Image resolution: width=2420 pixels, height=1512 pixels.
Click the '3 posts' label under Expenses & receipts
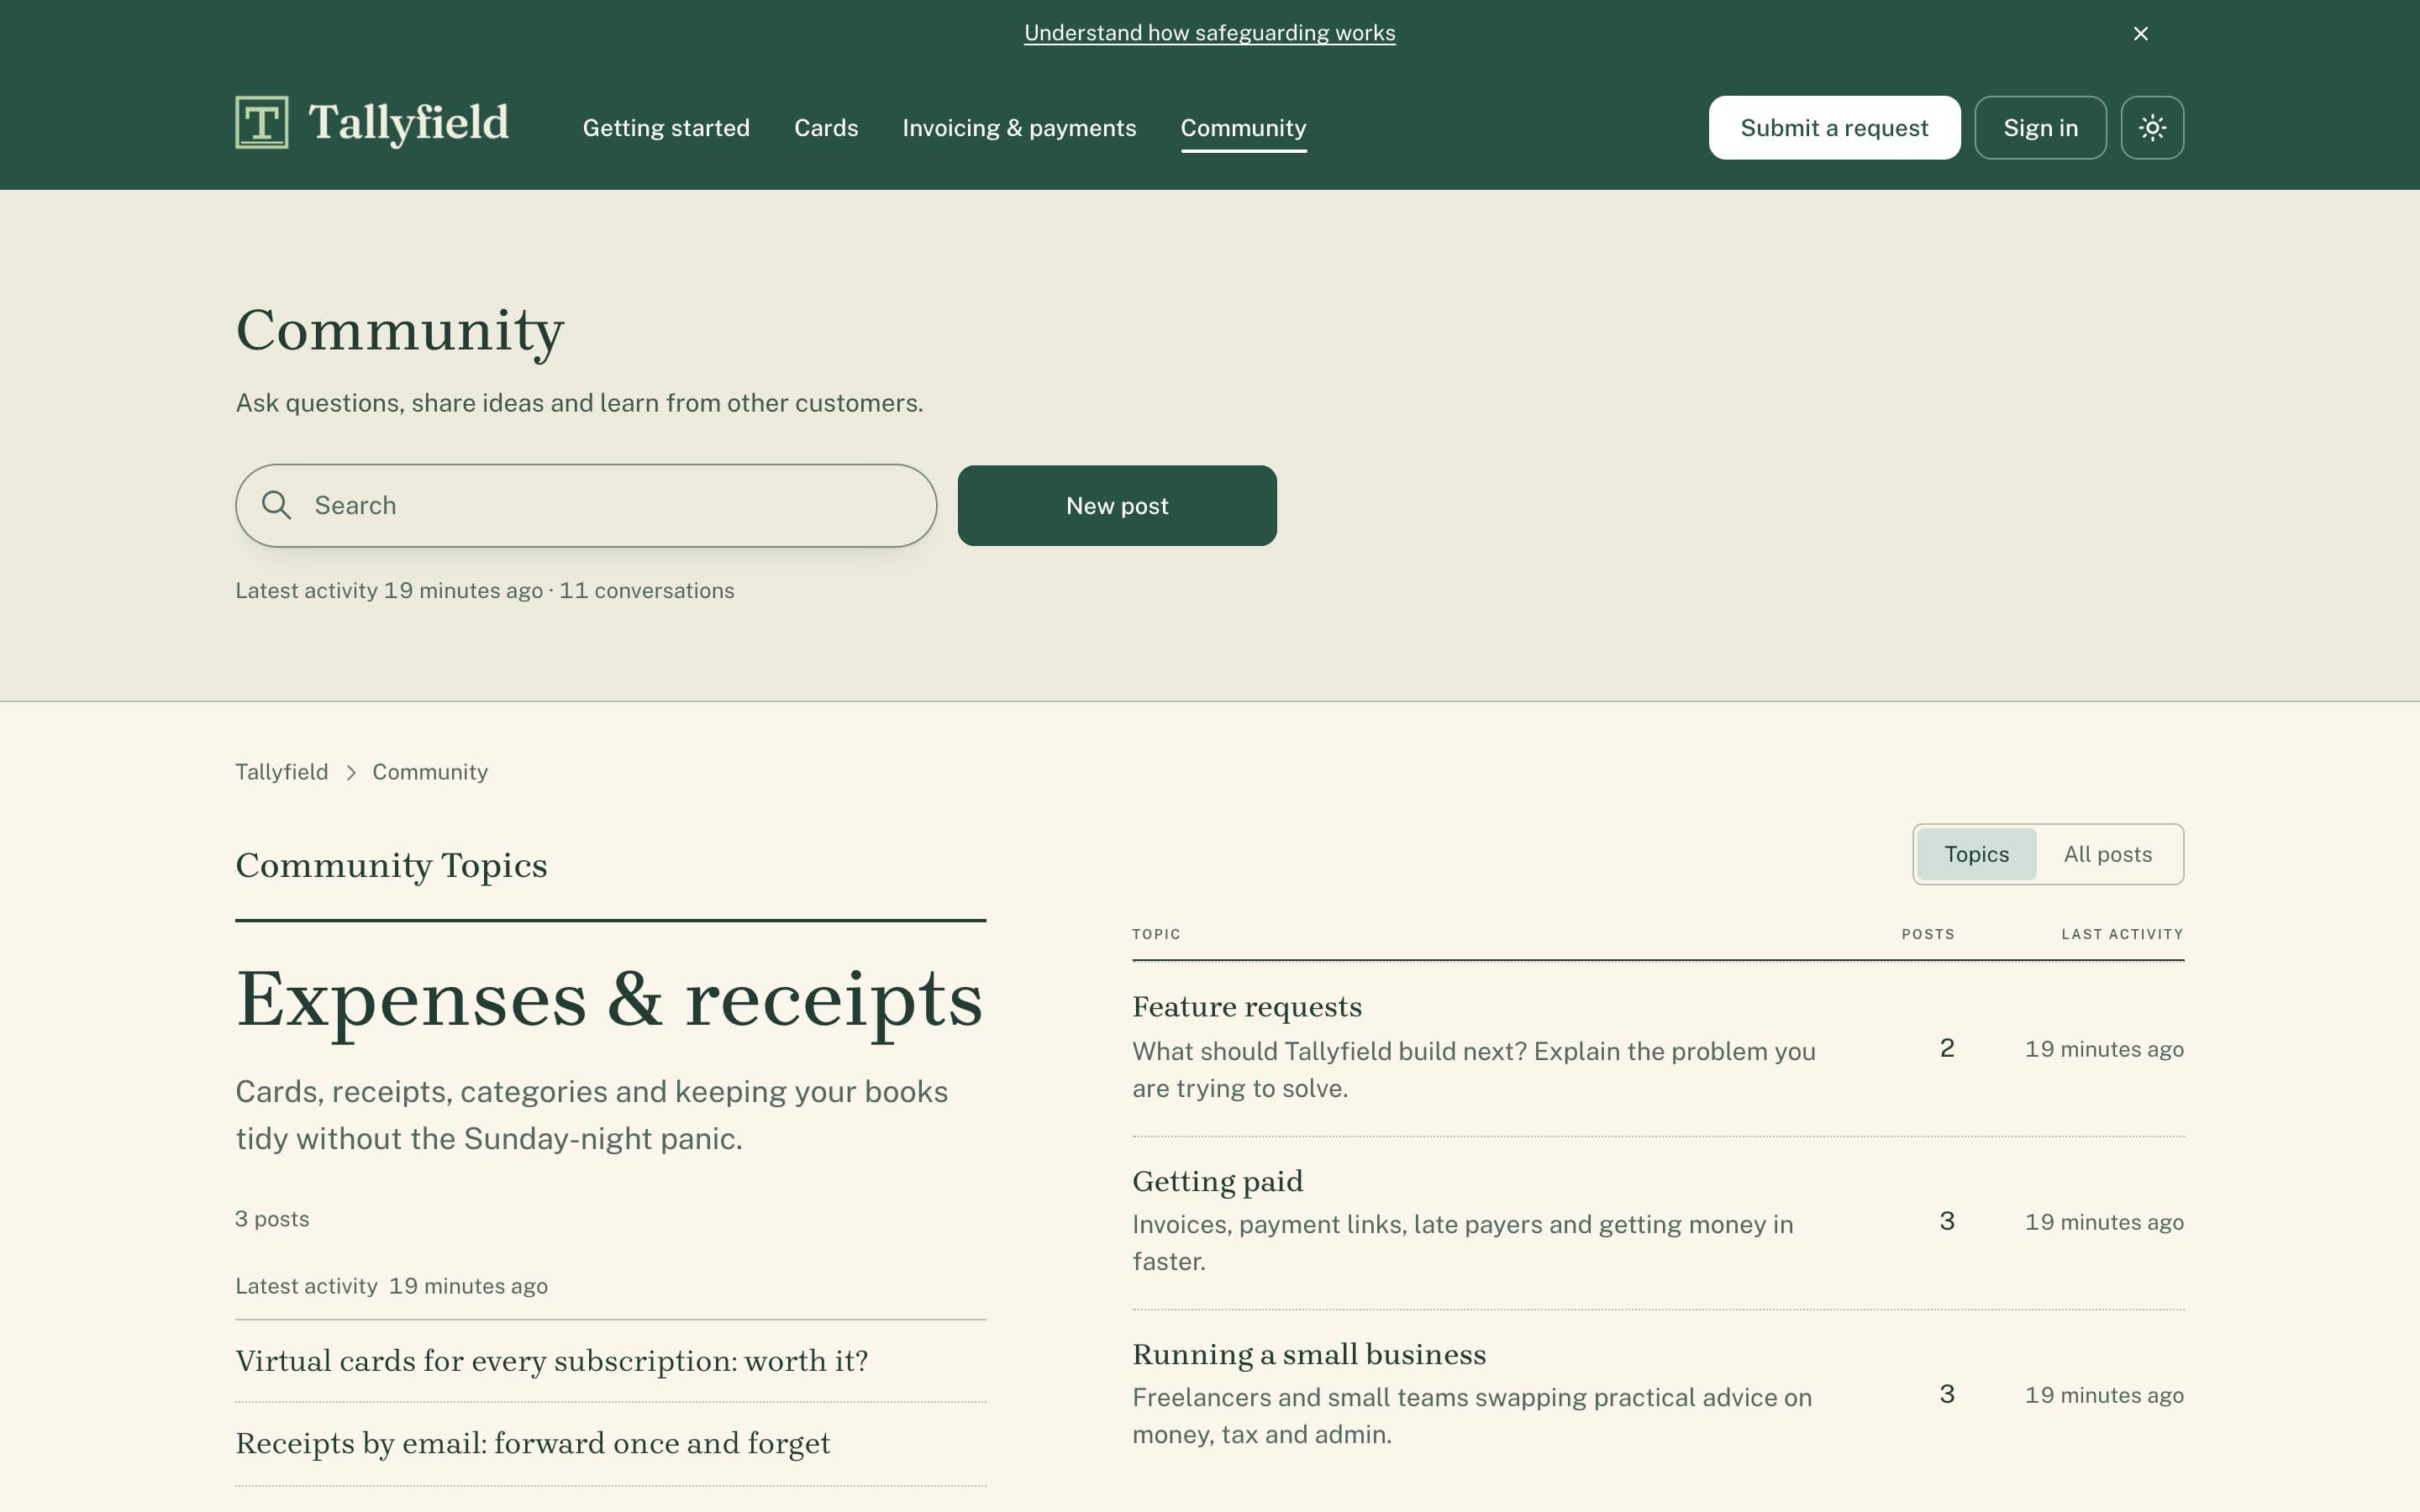(x=272, y=1219)
